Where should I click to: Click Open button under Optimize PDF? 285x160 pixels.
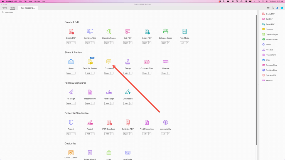(126, 134)
